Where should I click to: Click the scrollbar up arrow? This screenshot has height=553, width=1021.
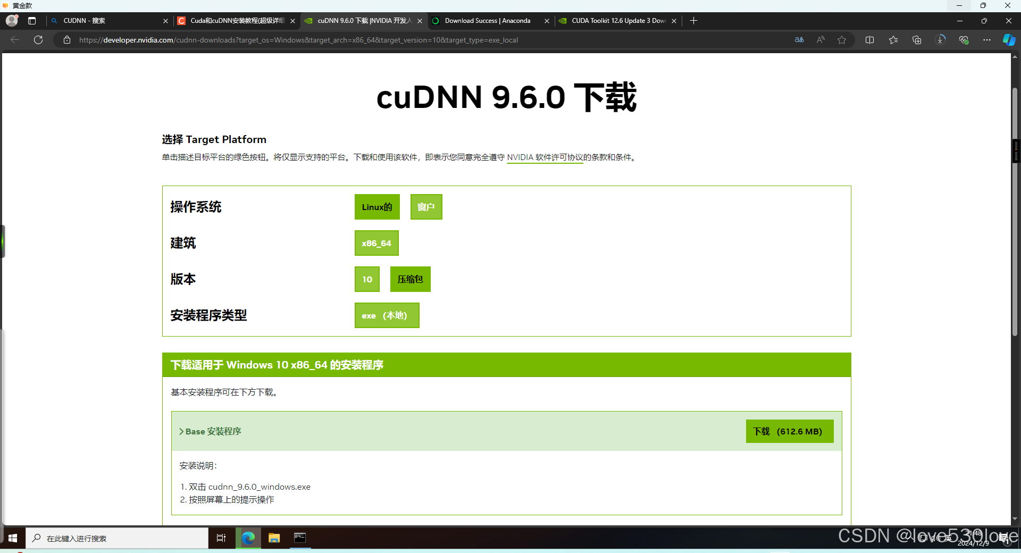[x=1015, y=56]
